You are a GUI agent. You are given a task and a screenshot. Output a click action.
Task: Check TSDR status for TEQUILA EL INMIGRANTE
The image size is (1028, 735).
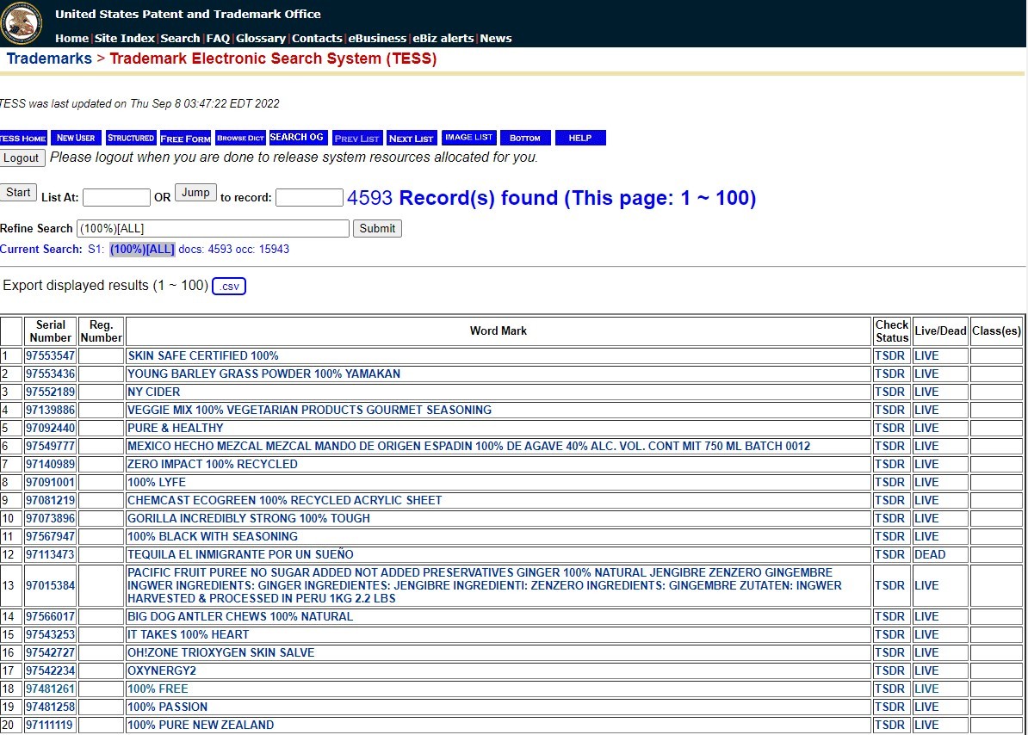(889, 554)
